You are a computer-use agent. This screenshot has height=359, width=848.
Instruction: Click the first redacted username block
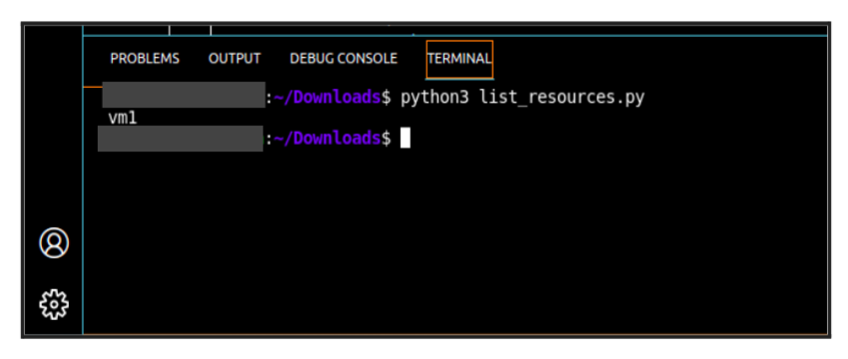coord(184,95)
